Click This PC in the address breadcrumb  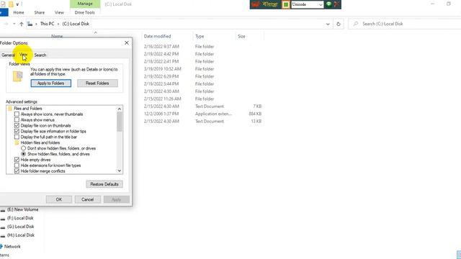pos(47,24)
